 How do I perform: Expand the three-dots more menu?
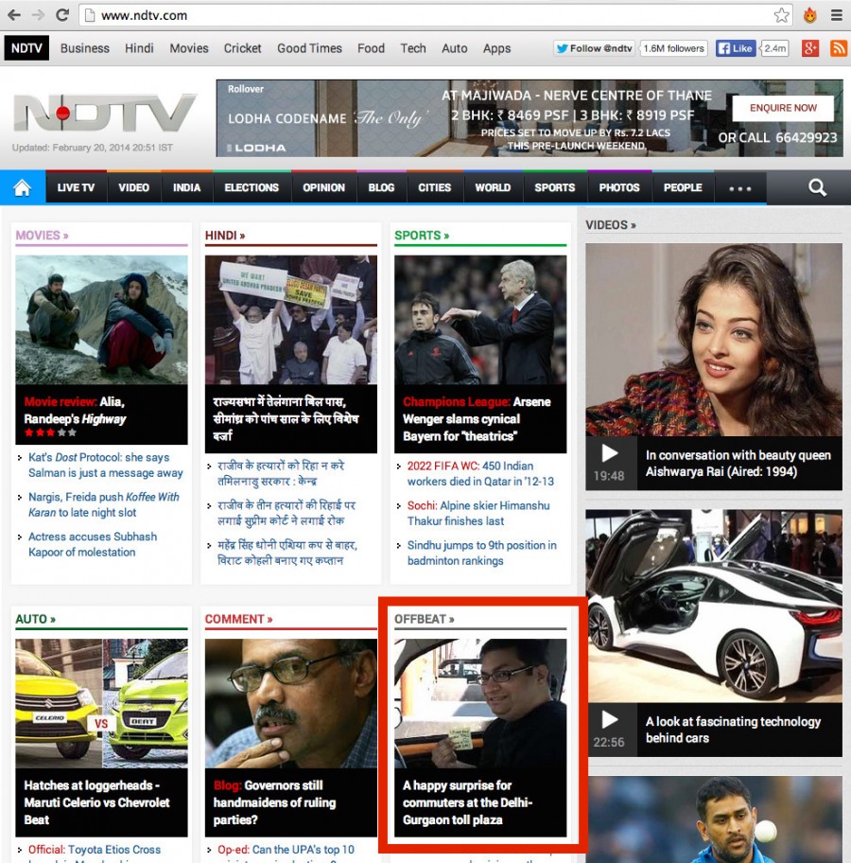click(739, 188)
